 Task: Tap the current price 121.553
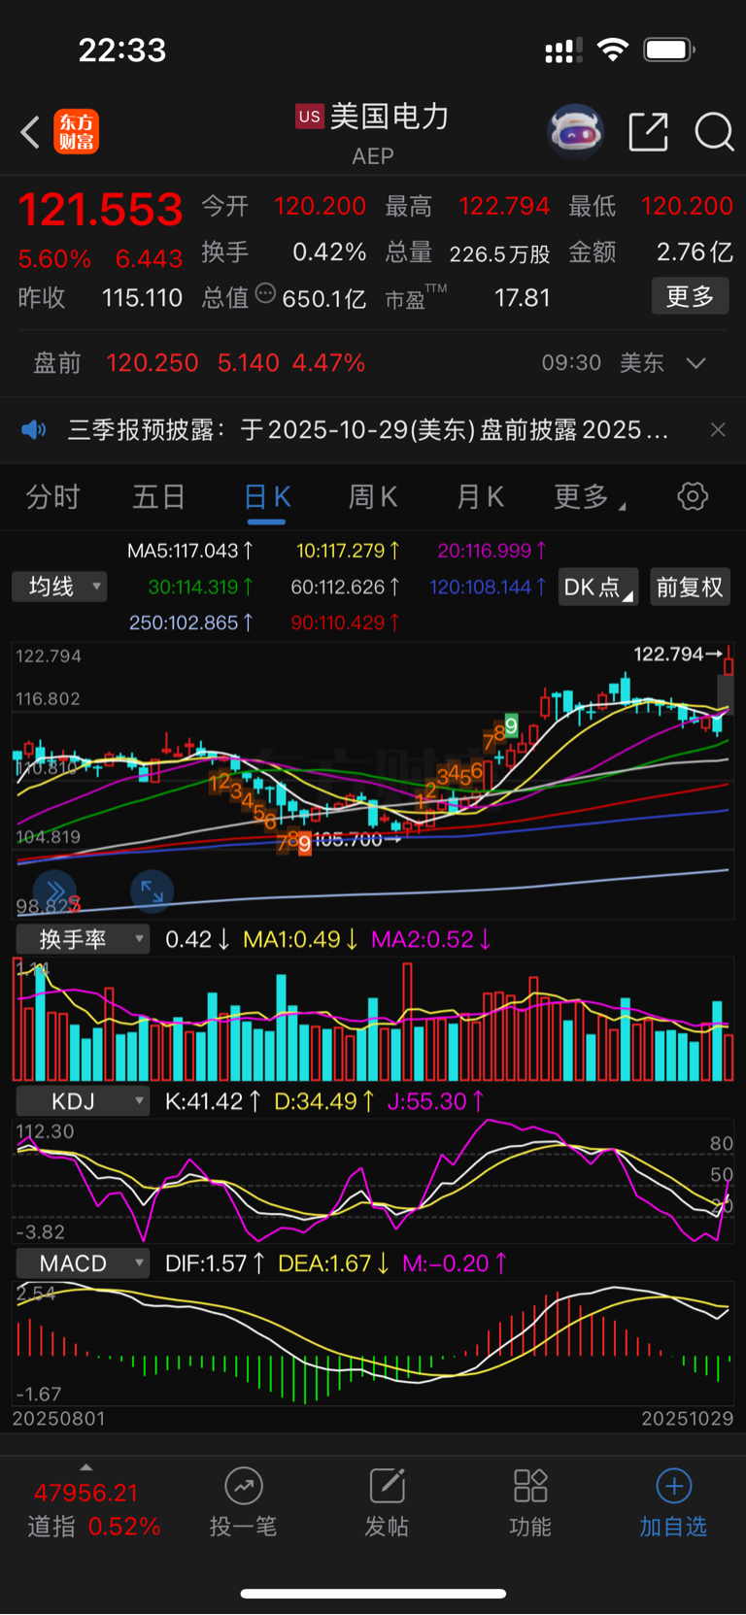click(x=101, y=210)
